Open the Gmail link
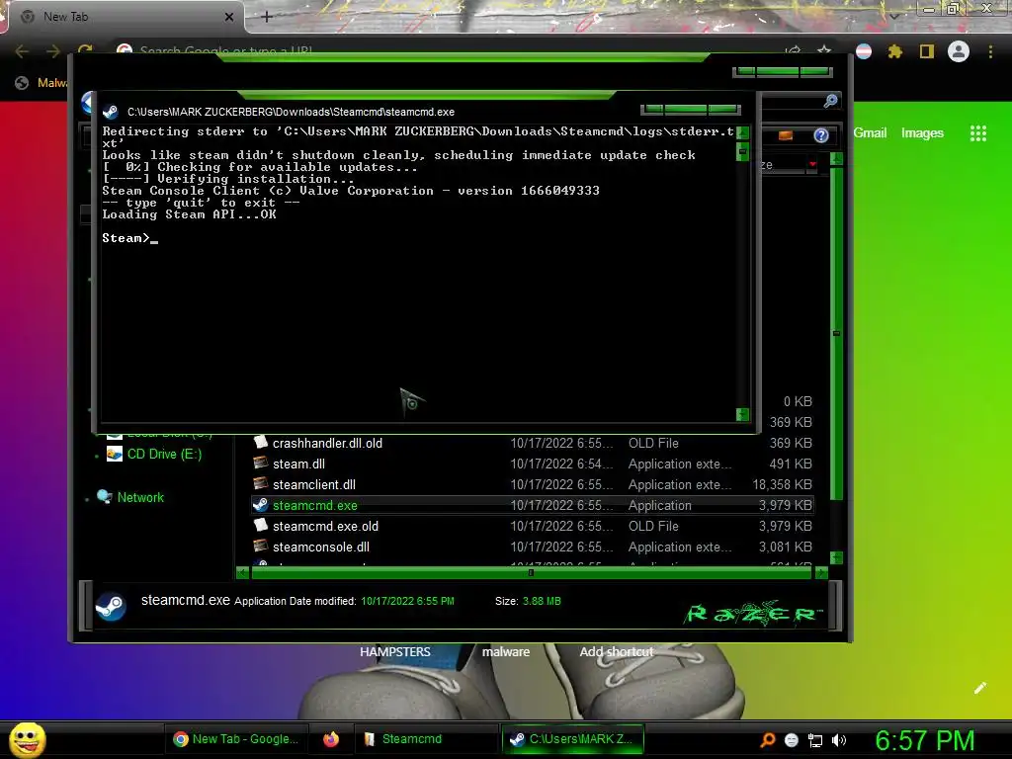 [x=870, y=133]
